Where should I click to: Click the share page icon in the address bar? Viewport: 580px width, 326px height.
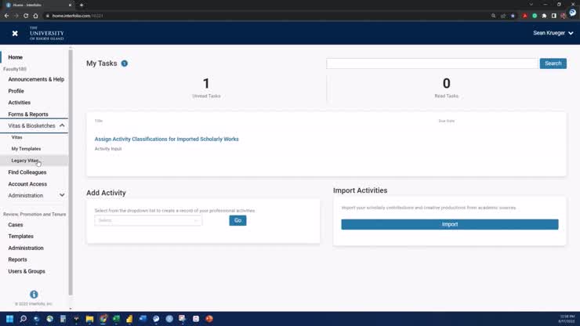coord(503,16)
